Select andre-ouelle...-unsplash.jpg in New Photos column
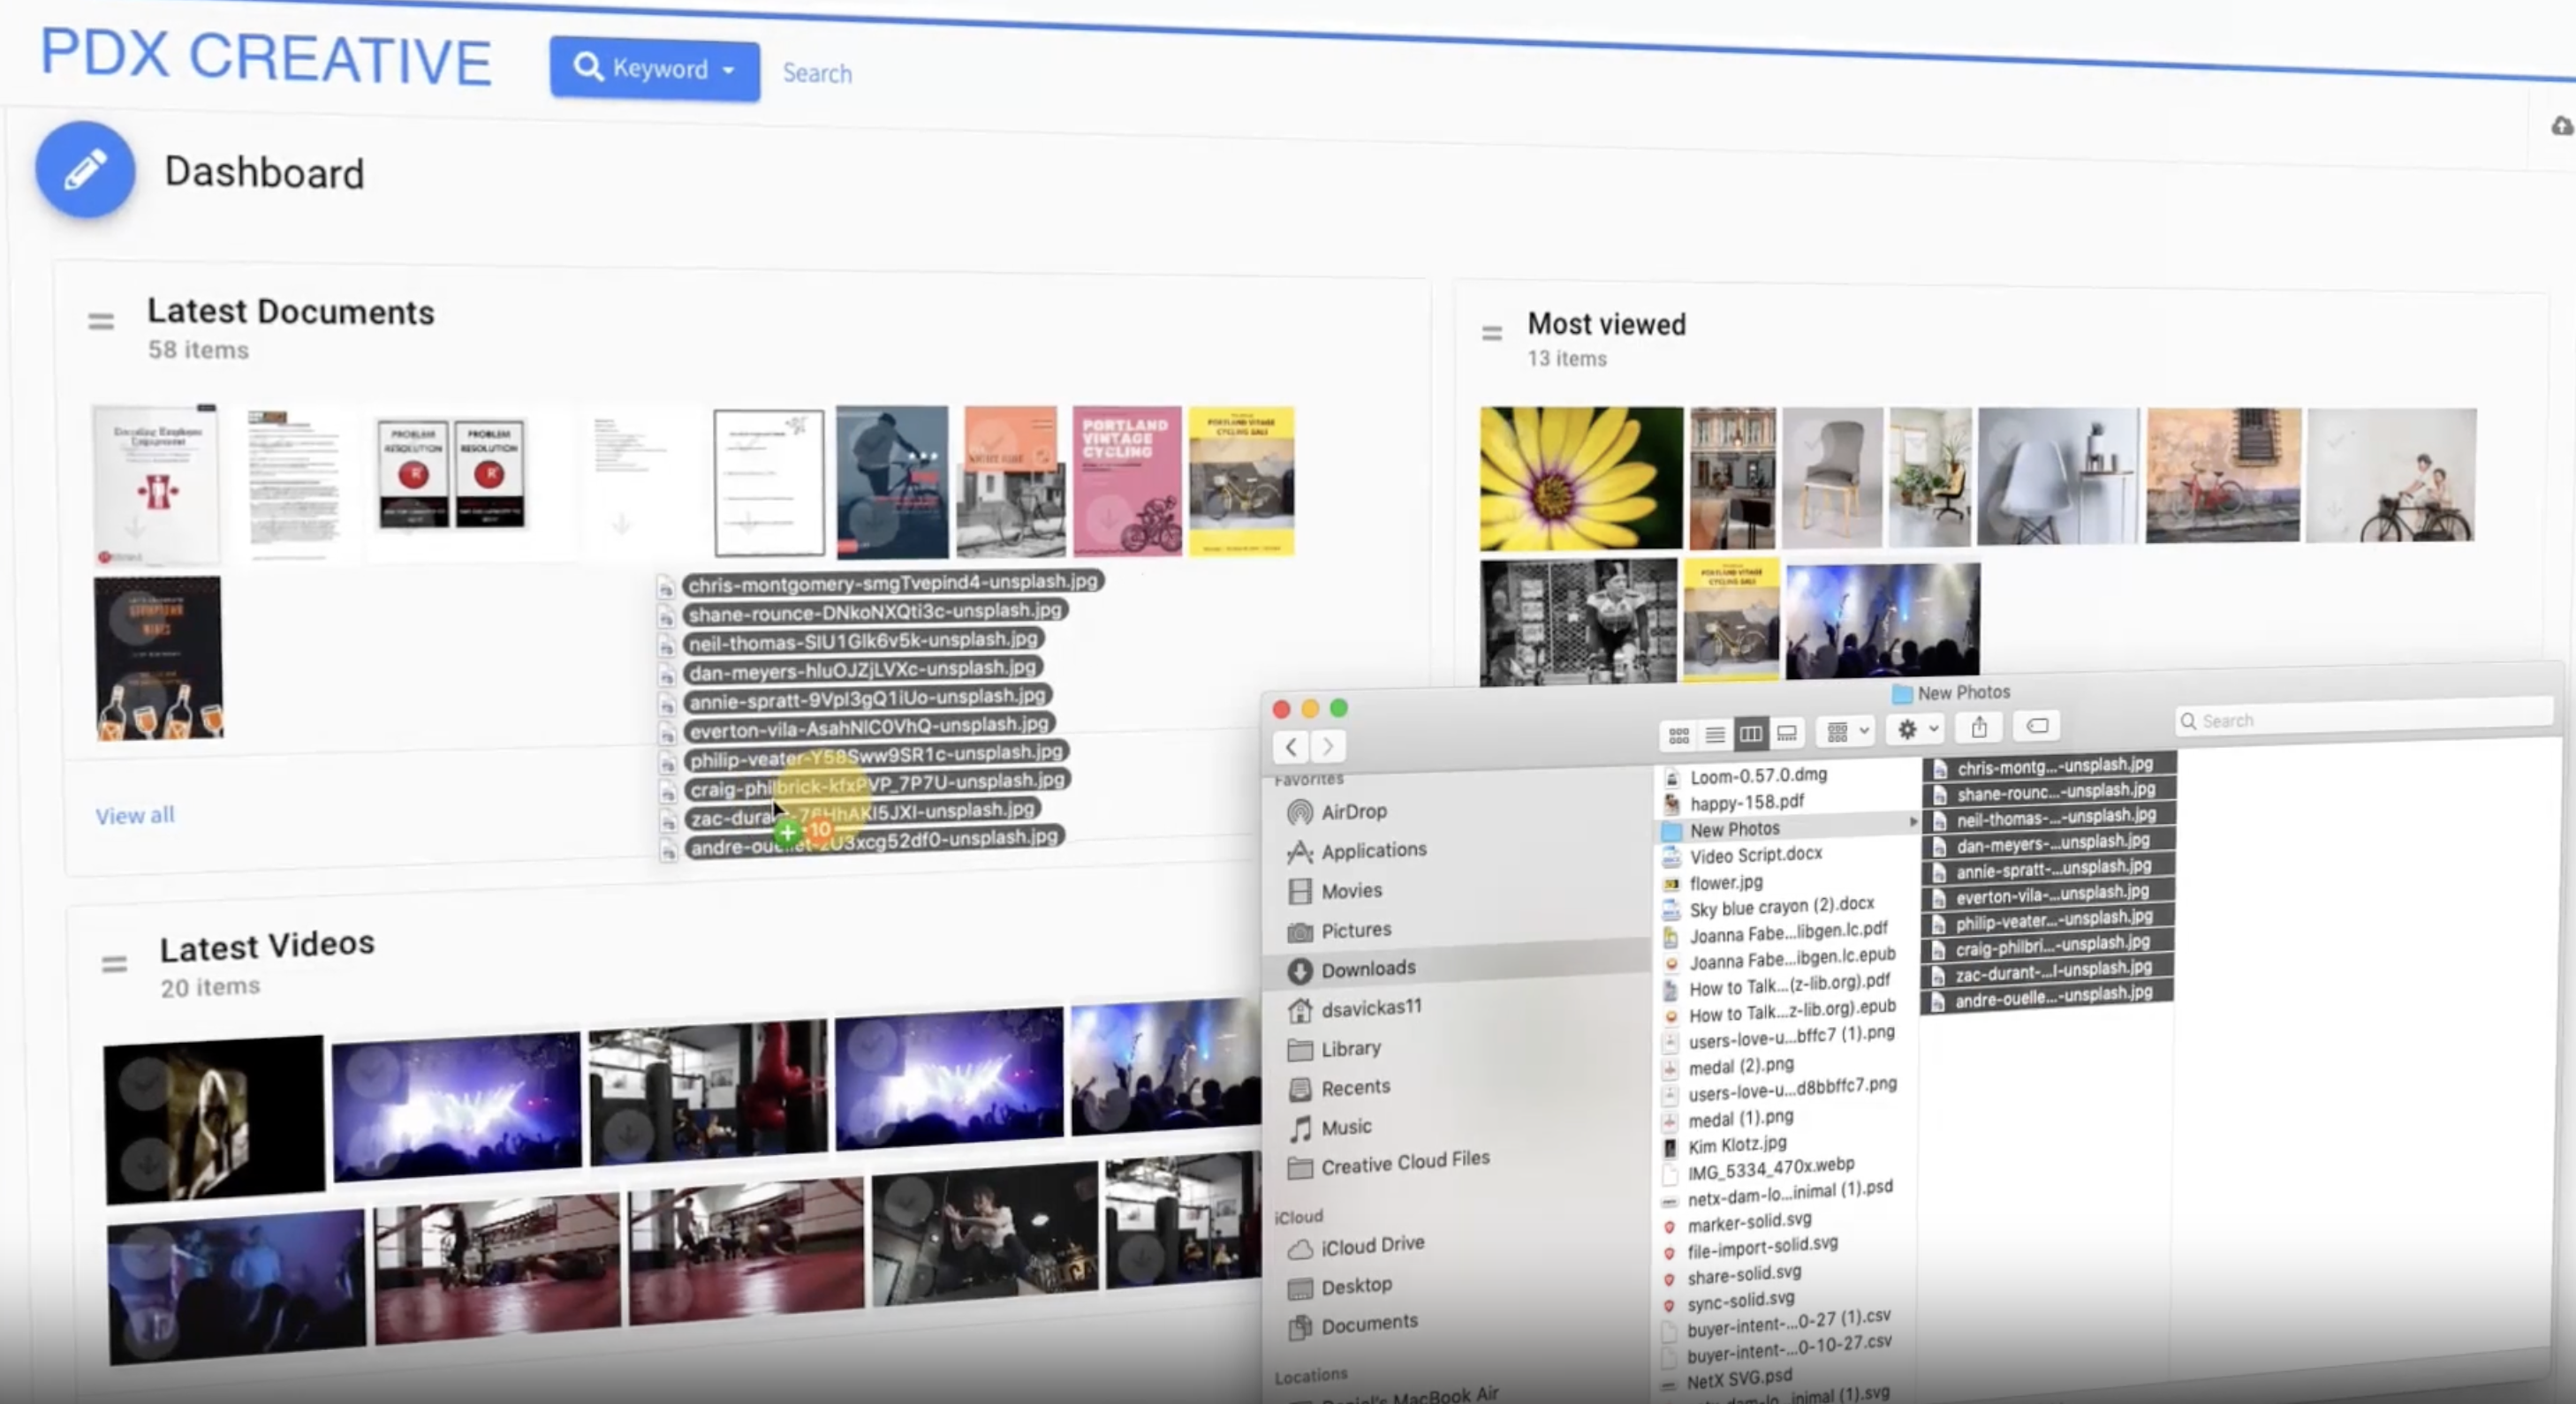This screenshot has height=1404, width=2576. 2047,996
